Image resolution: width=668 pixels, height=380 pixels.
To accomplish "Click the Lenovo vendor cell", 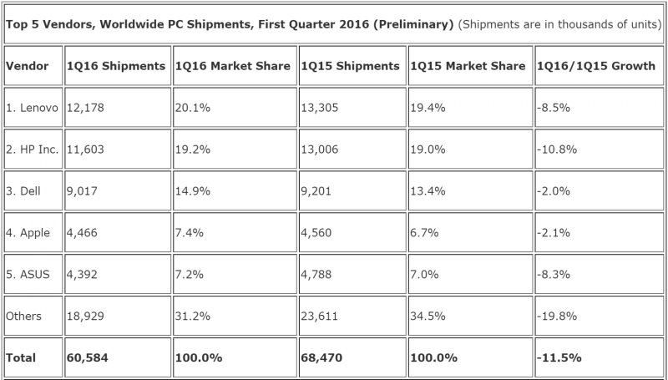I will [33, 108].
